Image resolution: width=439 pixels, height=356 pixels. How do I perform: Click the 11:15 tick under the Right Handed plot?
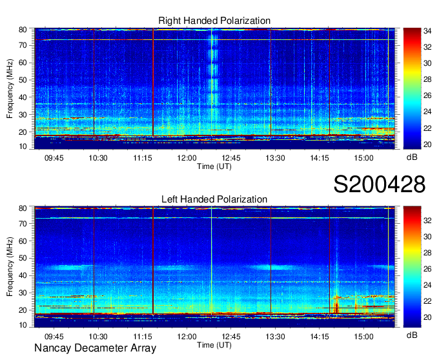pos(143,158)
